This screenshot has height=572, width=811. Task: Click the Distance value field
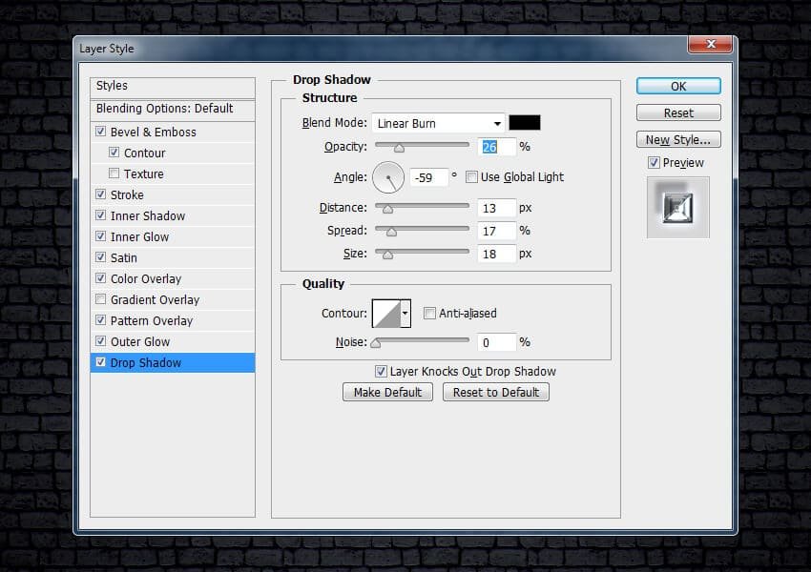point(497,208)
